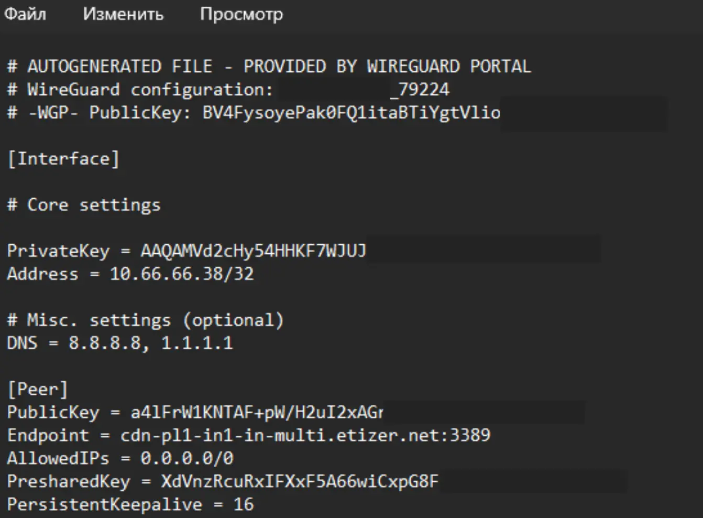Place cursor in Peer PublicKey value
The height and width of the screenshot is (518, 703).
(x=257, y=413)
